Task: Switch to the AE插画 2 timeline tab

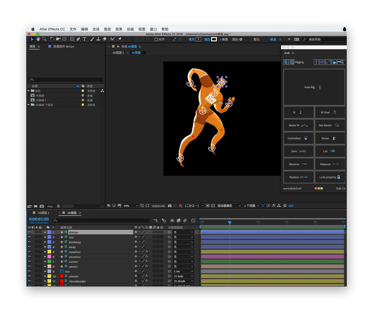Action: click(x=43, y=213)
